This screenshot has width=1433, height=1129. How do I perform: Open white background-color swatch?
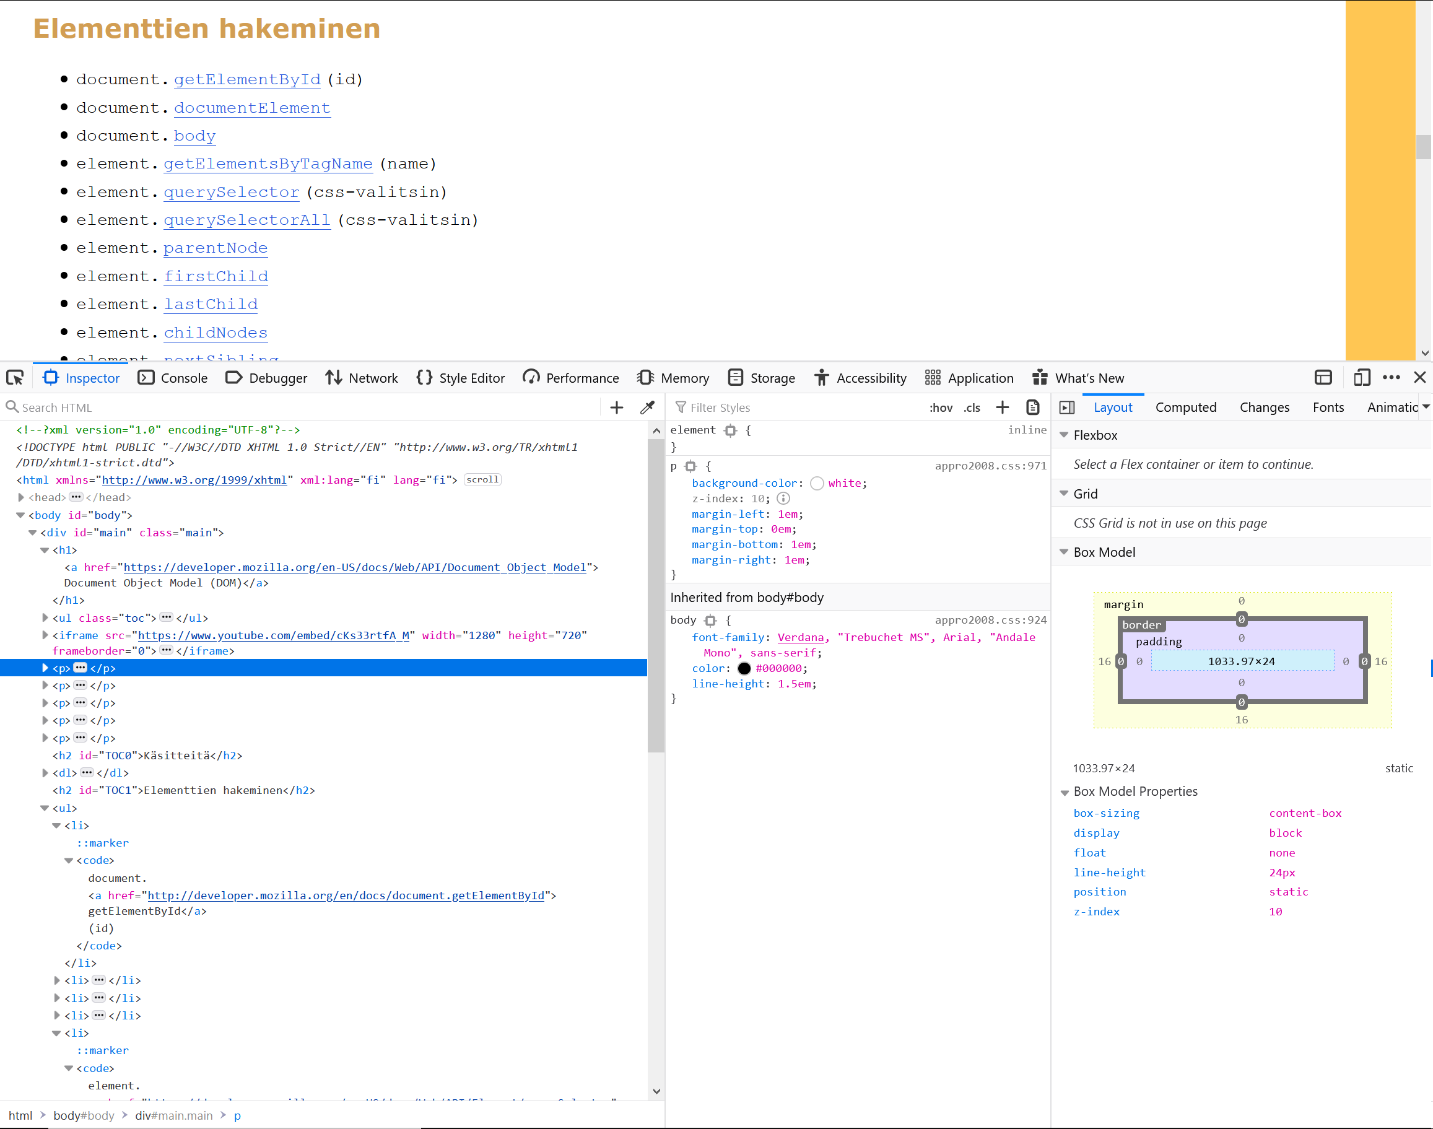(x=817, y=483)
